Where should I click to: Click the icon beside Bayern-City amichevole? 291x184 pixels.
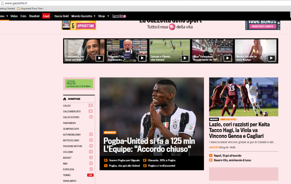click(x=211, y=160)
